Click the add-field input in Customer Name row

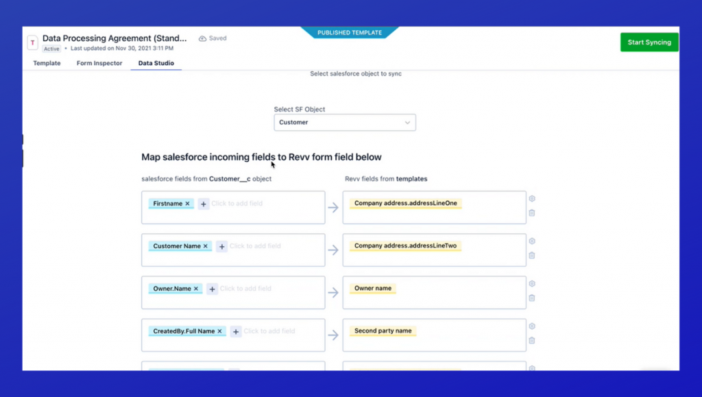pyautogui.click(x=255, y=246)
